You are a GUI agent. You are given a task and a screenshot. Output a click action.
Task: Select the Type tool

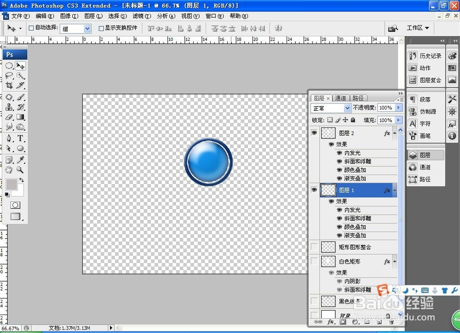[20, 138]
